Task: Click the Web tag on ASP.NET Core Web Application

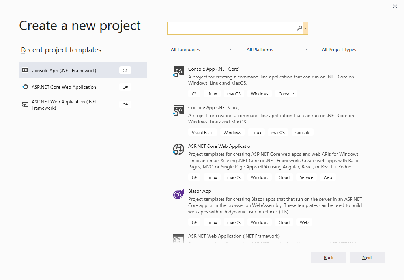Action: [x=328, y=177]
